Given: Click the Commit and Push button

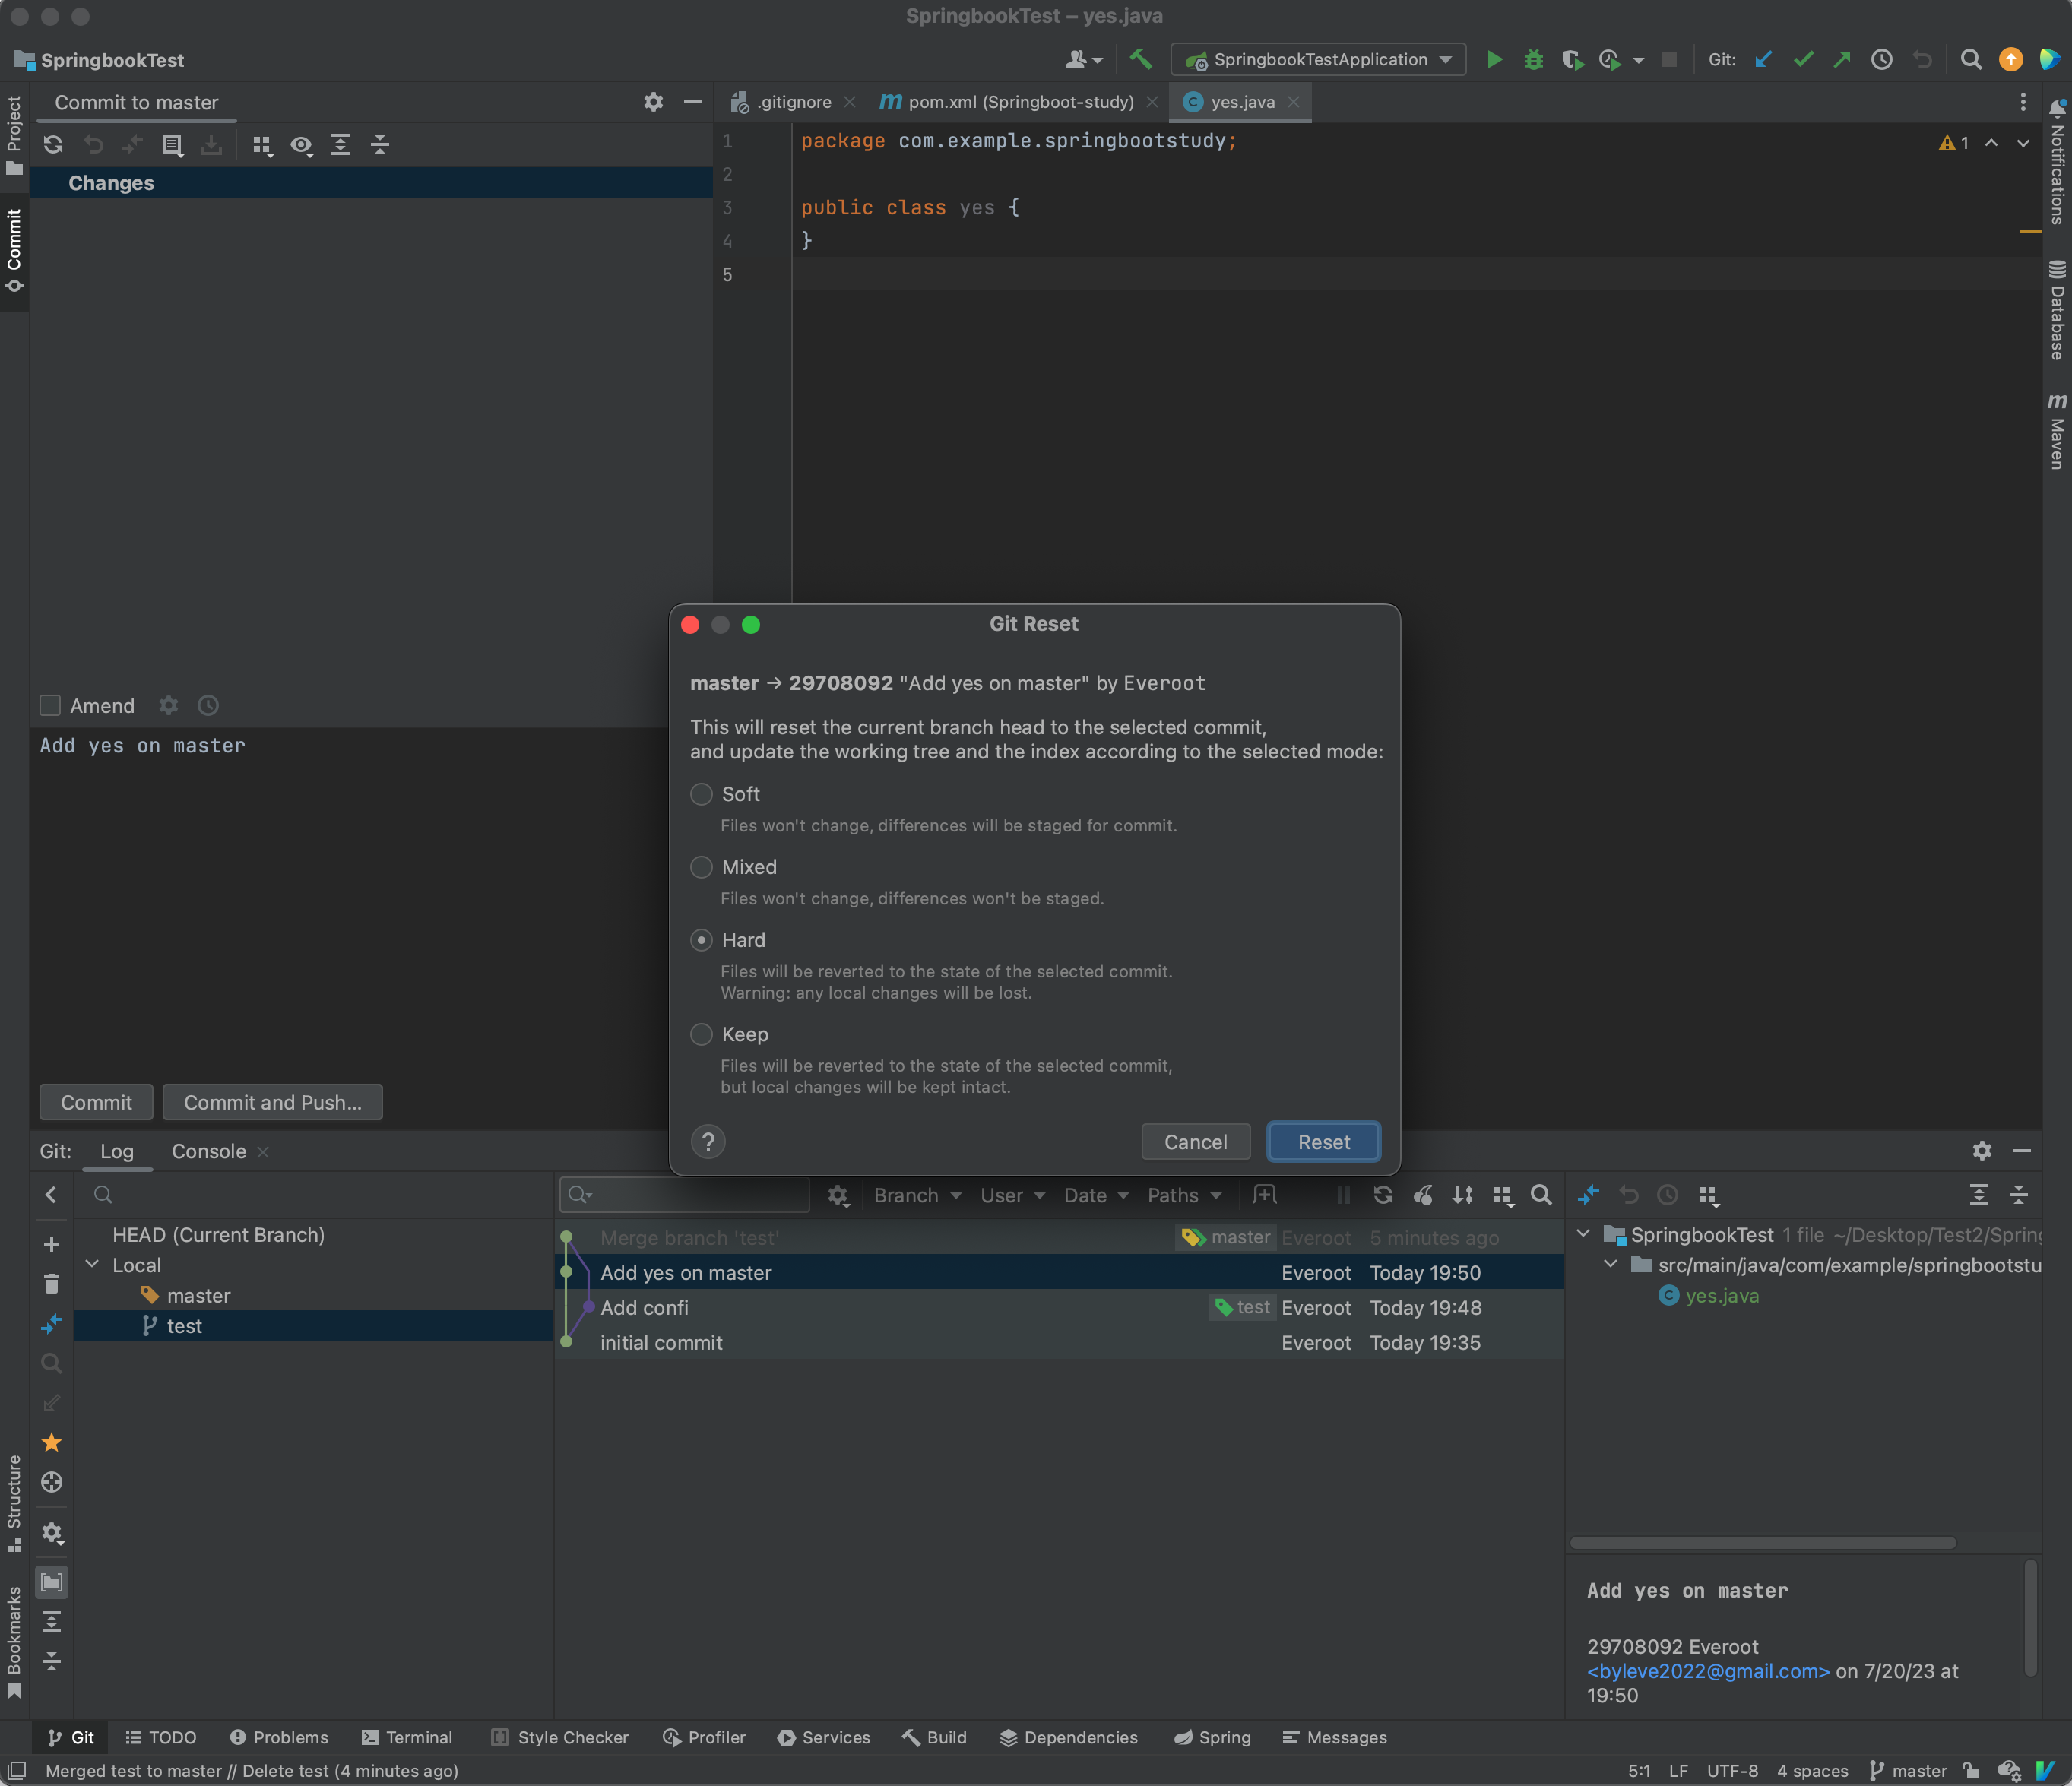Looking at the screenshot, I should click(x=272, y=1102).
